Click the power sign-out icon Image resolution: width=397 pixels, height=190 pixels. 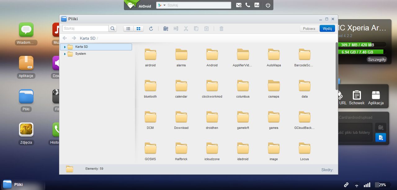click(268, 5)
